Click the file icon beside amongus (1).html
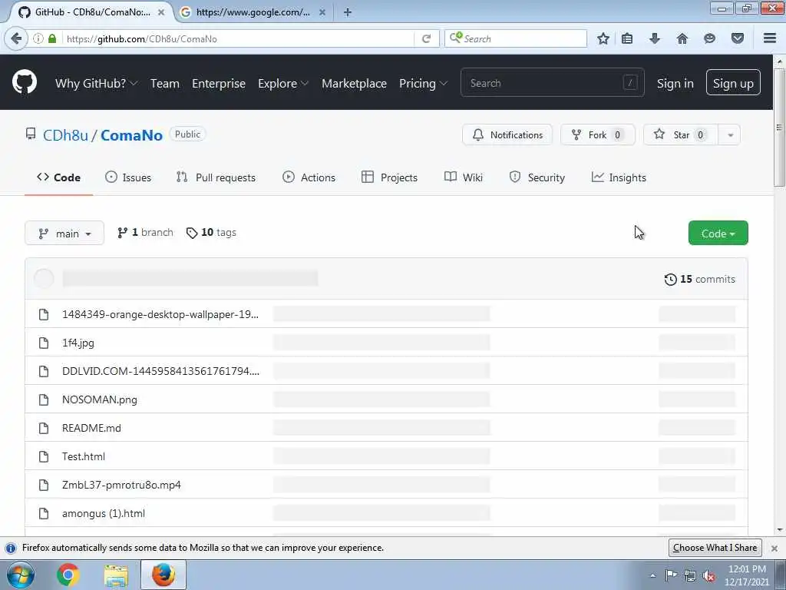Viewport: 786px width, 590px height. tap(44, 513)
